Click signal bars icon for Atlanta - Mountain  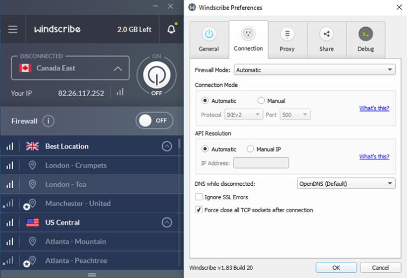tap(10, 241)
